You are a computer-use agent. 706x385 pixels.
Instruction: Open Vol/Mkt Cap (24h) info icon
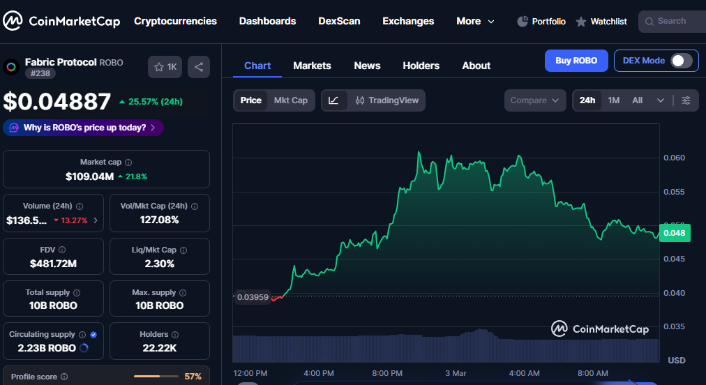pos(195,206)
